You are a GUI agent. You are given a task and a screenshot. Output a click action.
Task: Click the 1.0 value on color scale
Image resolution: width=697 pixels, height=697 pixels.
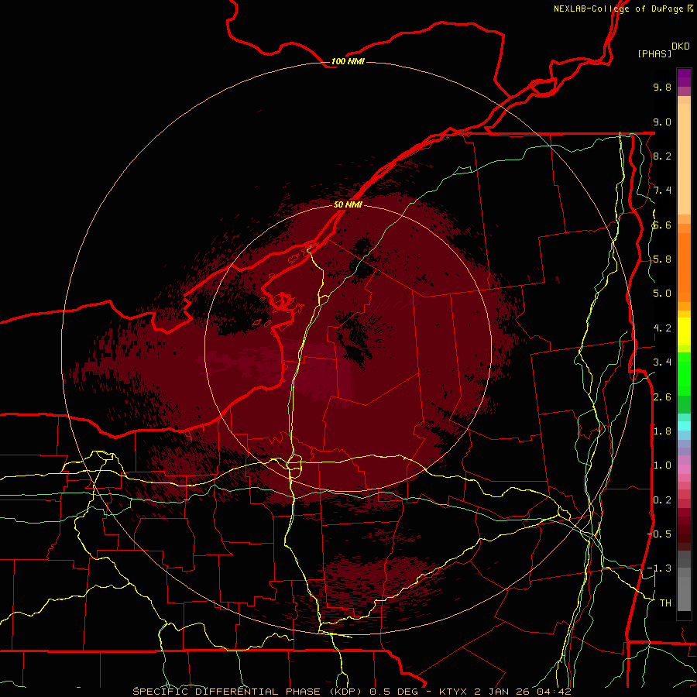[662, 465]
